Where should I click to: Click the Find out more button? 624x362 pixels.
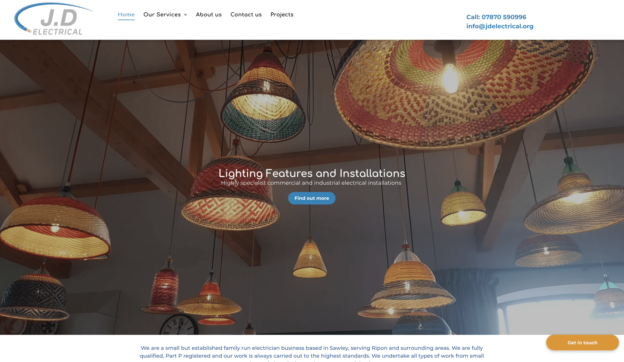coord(312,198)
